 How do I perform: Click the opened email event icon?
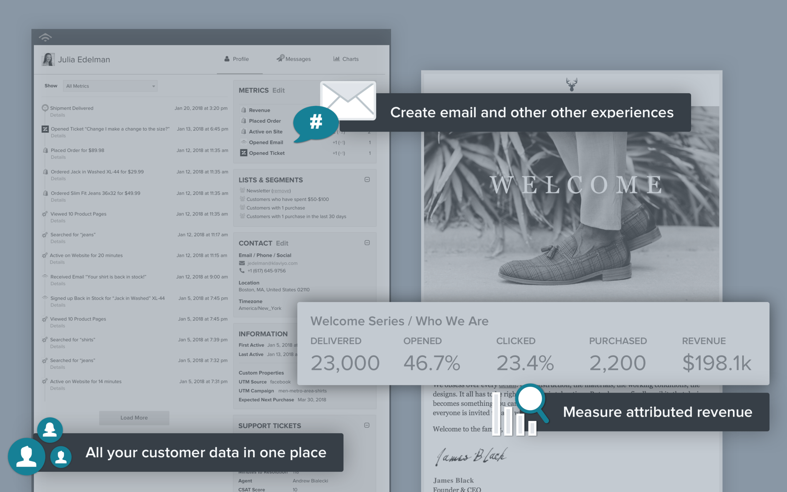244,142
